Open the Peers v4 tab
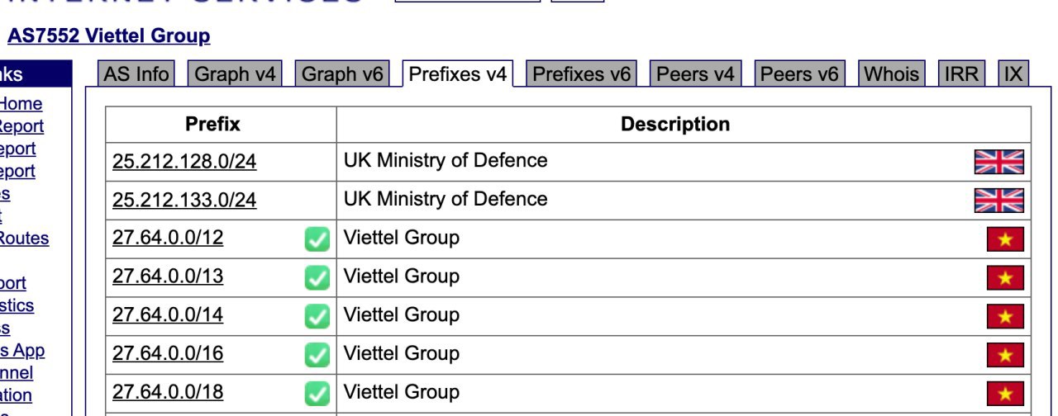Image resolution: width=1058 pixels, height=416 pixels. pos(695,74)
